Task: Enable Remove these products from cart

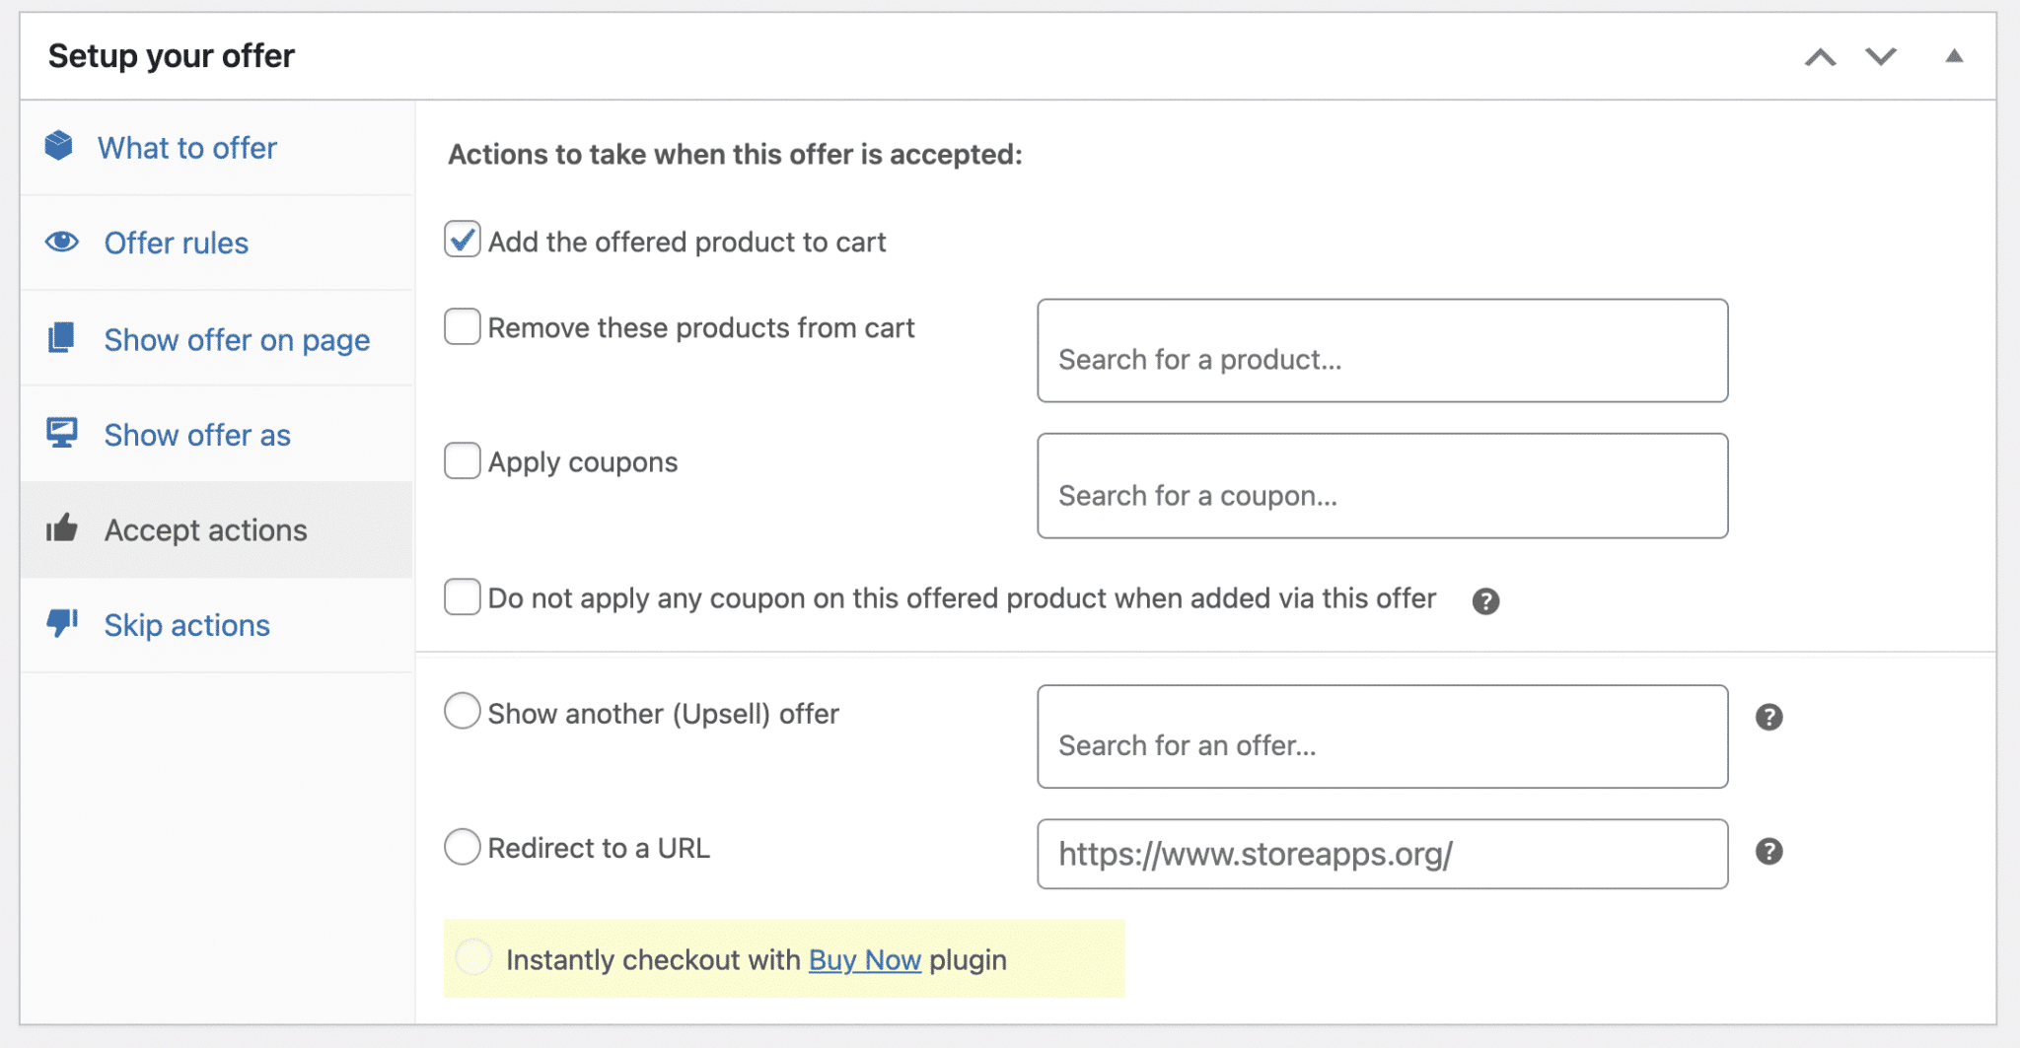Action: coord(462,325)
